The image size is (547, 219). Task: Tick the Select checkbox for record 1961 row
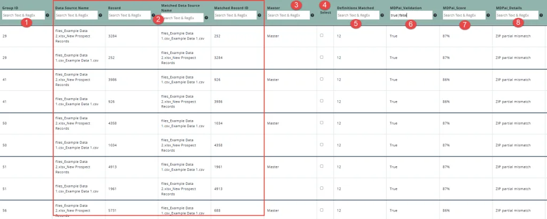[x=322, y=188]
